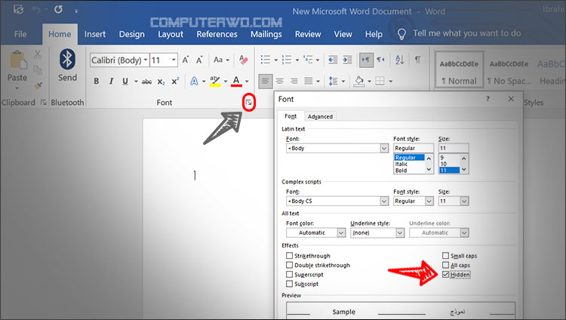Viewport: 566px width, 320px height.
Task: Apply Subscript from the ribbon
Action: pos(161,82)
